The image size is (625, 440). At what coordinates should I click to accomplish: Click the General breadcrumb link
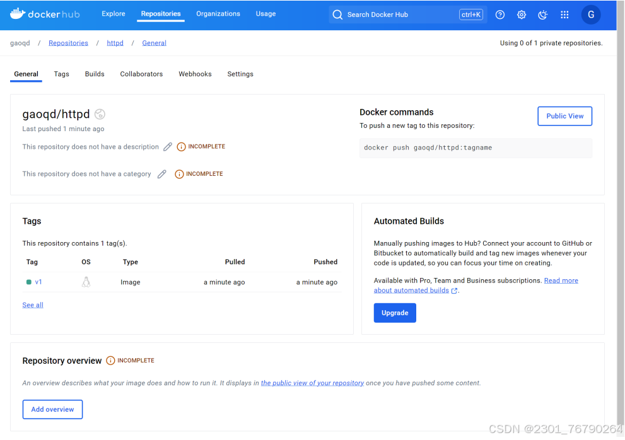(155, 43)
